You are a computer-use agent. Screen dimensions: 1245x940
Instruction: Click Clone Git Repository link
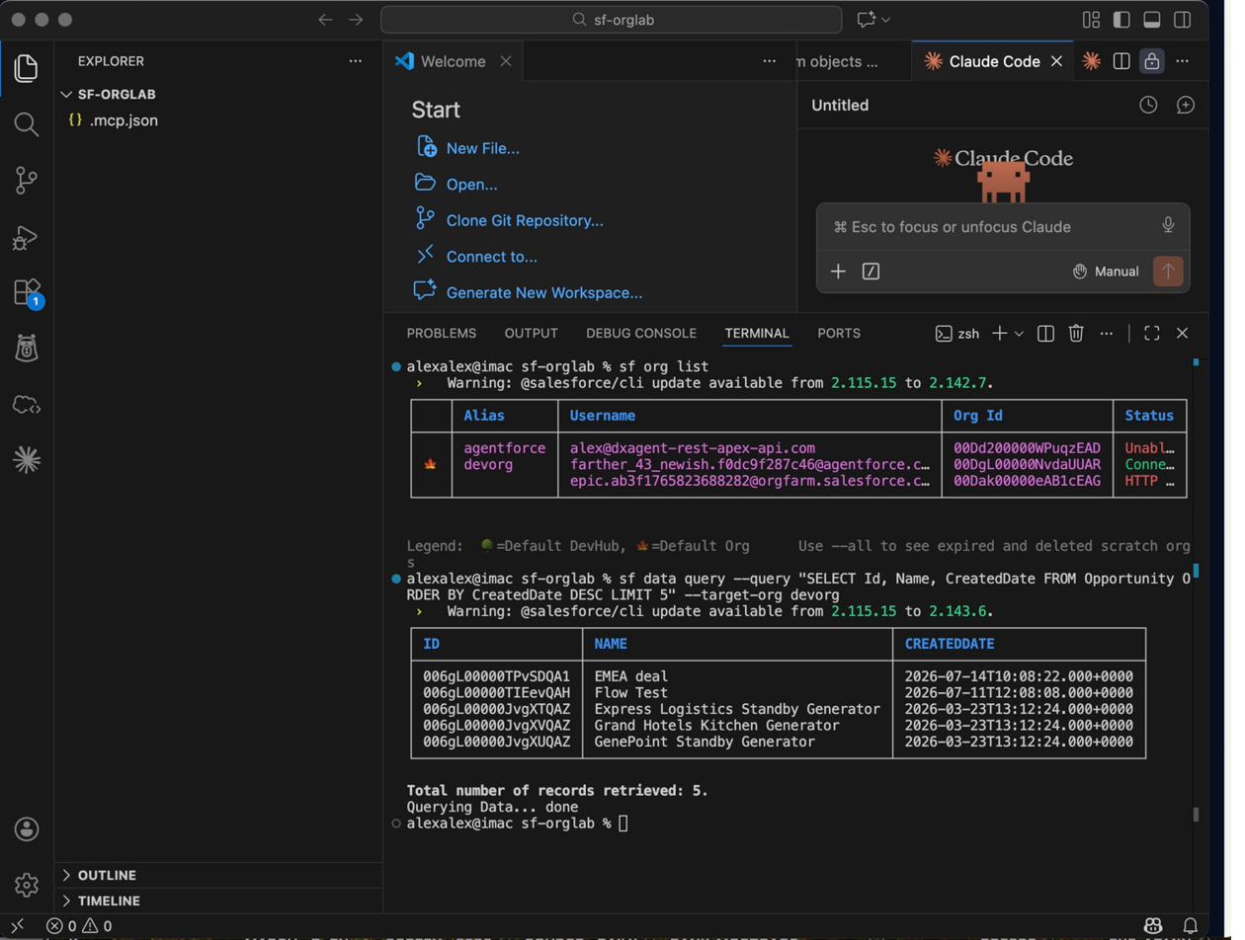(x=524, y=221)
